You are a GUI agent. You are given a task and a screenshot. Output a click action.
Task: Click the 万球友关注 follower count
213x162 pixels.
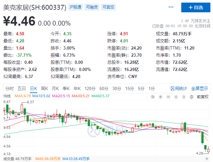pyautogui.click(x=196, y=21)
